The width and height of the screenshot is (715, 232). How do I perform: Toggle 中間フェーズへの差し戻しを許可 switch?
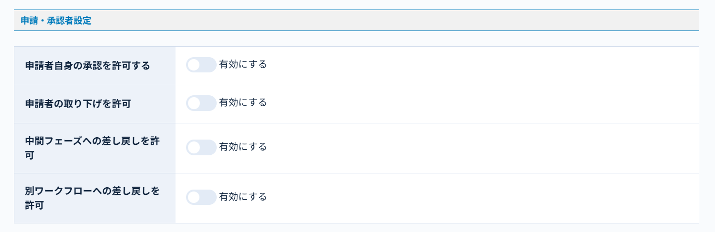tap(201, 147)
